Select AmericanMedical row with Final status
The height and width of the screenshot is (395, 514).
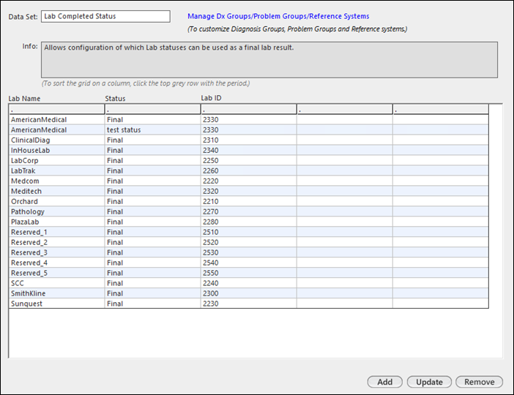click(x=248, y=119)
